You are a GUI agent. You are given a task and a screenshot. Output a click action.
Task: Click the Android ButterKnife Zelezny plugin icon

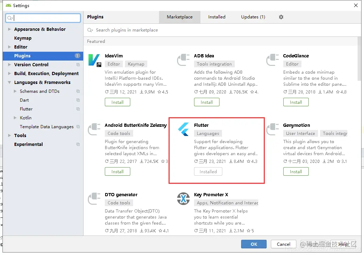(x=94, y=129)
